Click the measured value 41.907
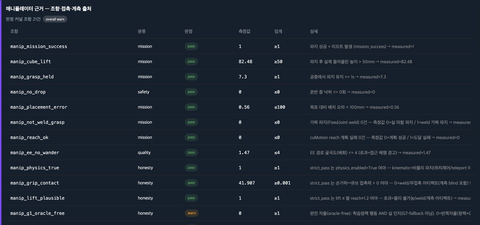 coord(247,183)
